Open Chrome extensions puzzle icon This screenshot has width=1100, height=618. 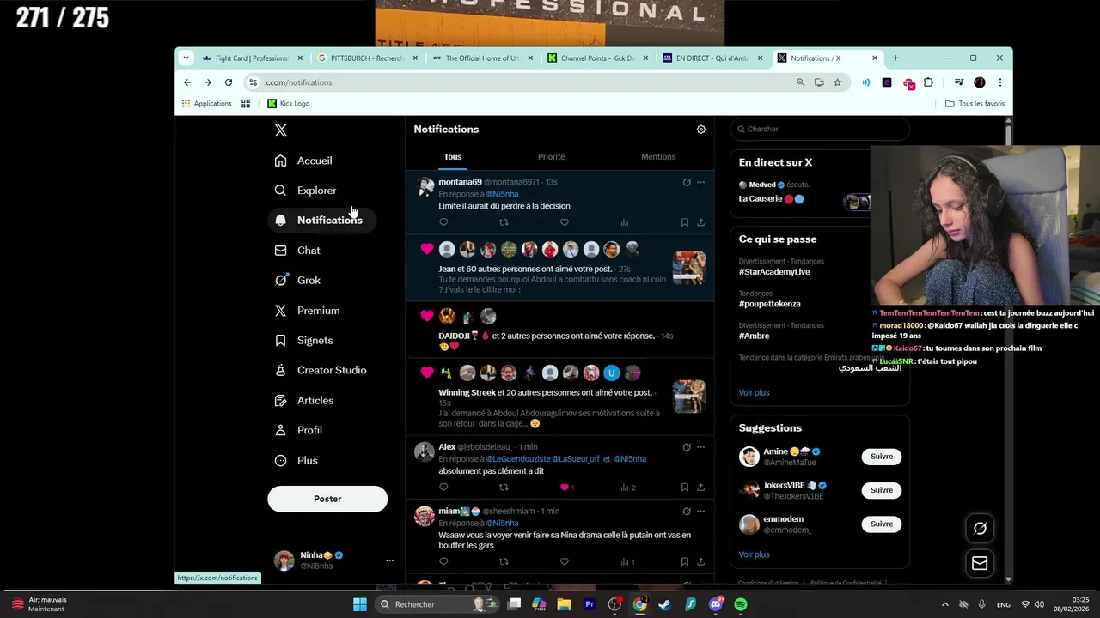tap(928, 82)
